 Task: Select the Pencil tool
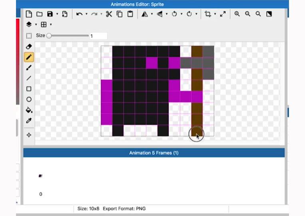click(29, 57)
